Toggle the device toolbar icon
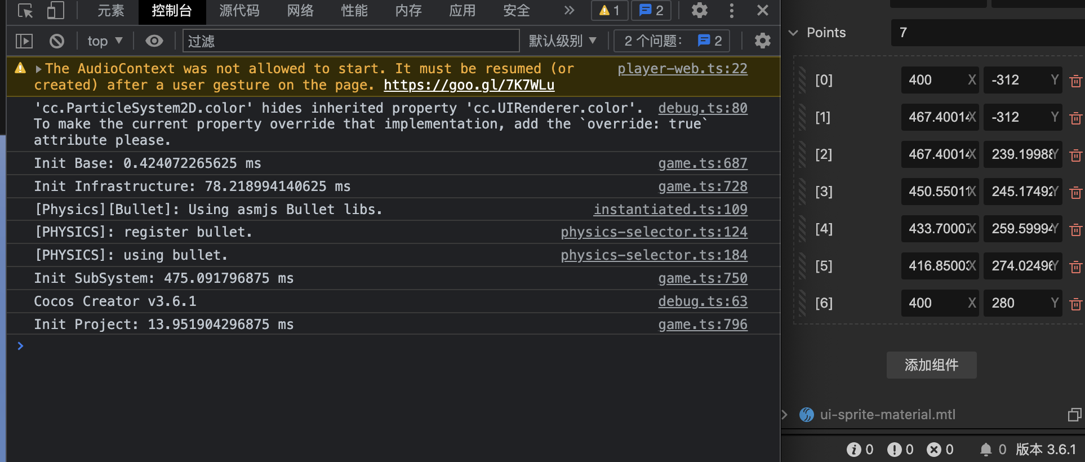This screenshot has height=462, width=1085. [x=55, y=11]
